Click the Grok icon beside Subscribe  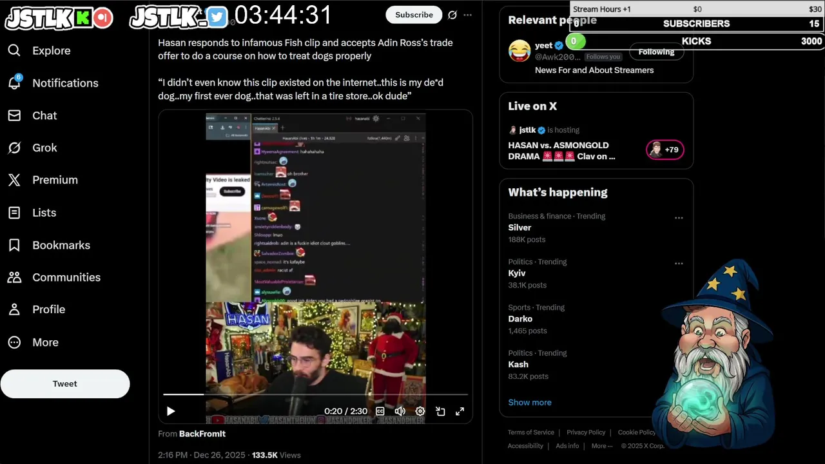tap(452, 15)
